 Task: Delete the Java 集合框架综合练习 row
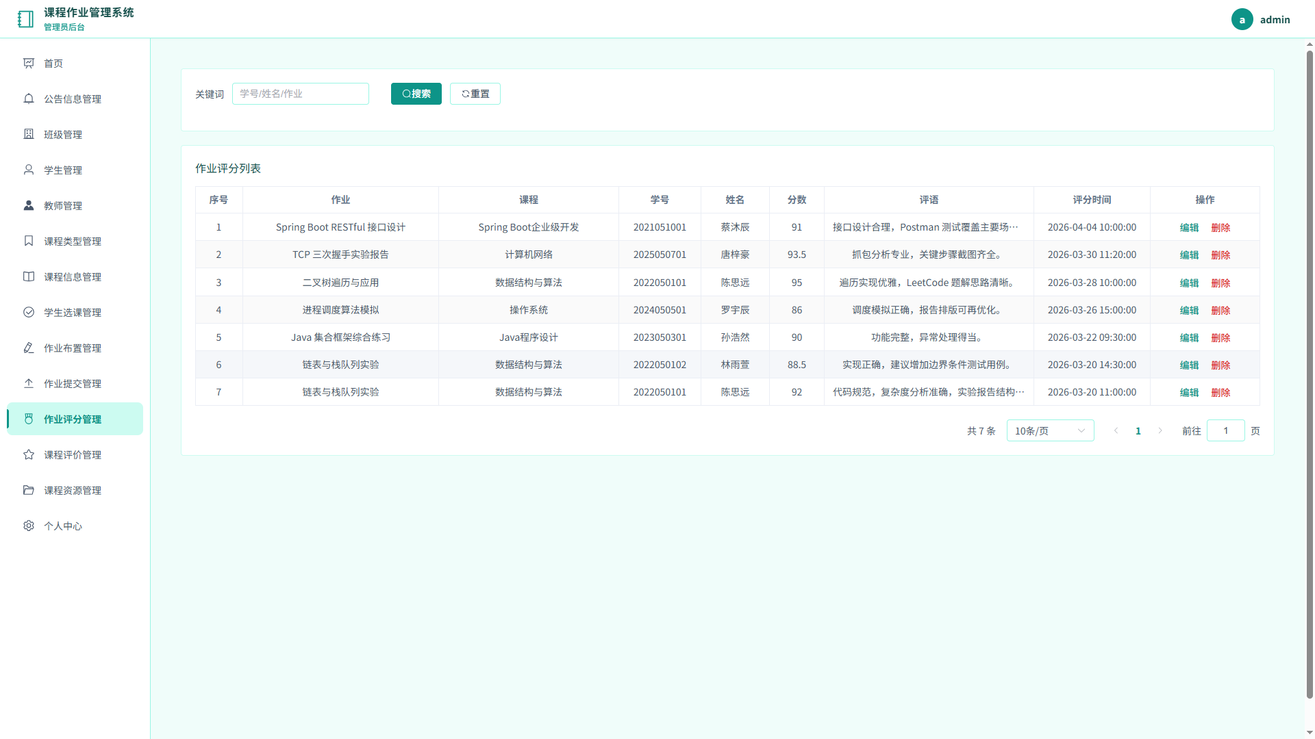(1220, 337)
